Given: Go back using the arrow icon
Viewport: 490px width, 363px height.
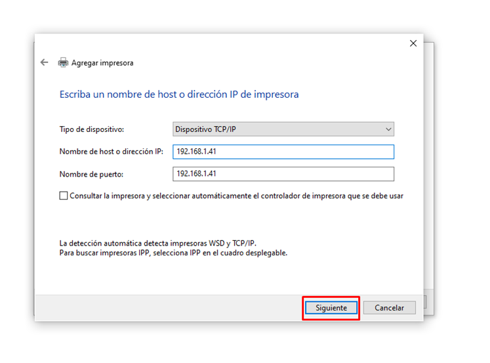Looking at the screenshot, I should tap(45, 62).
